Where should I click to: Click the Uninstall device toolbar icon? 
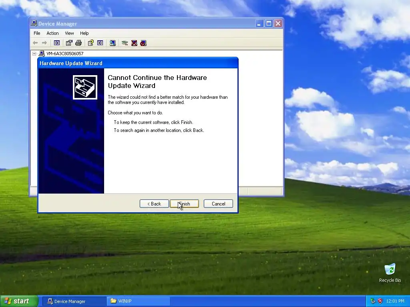click(134, 43)
